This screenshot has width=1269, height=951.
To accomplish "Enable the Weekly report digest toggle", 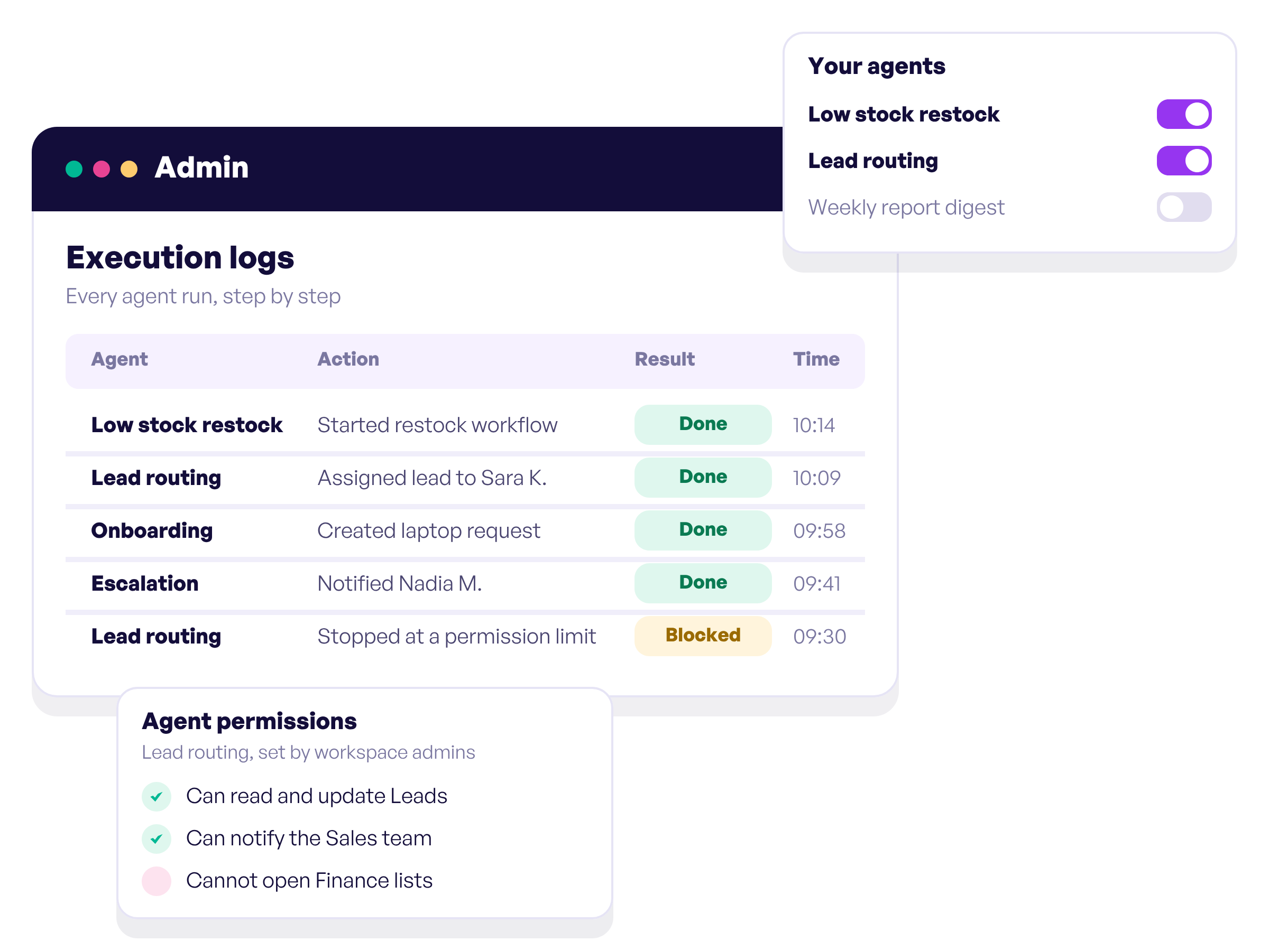I will point(1184,207).
